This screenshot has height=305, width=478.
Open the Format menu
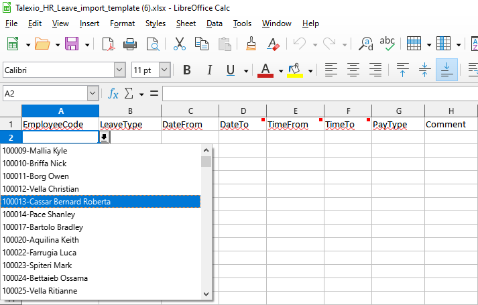coord(122,23)
